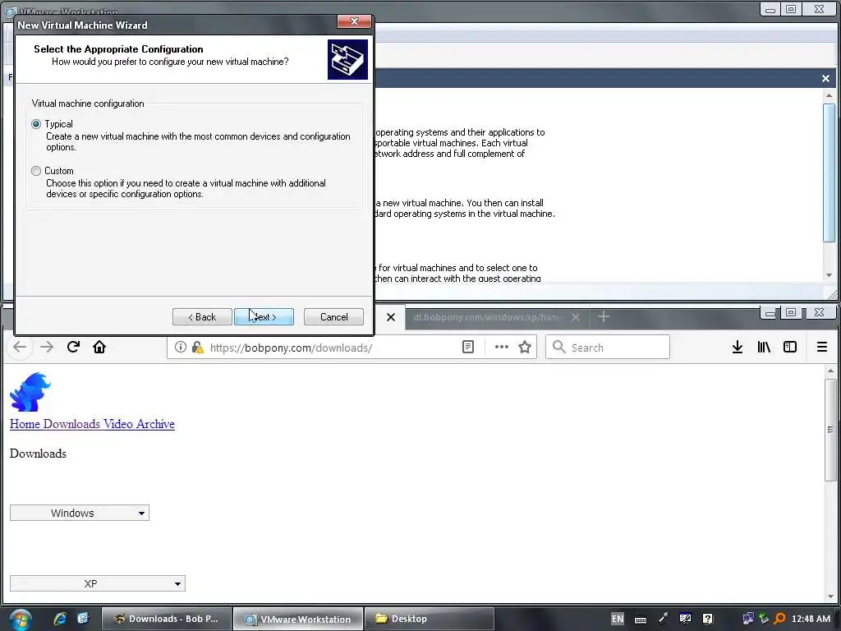Cancel the New Virtual Machine Wizard
The width and height of the screenshot is (841, 631).
[x=333, y=317]
